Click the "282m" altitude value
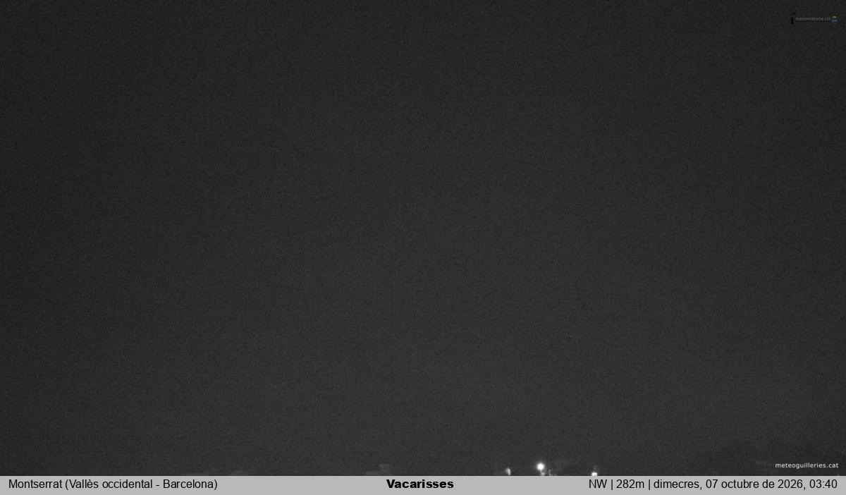Viewport: 846px width, 495px height. point(630,484)
